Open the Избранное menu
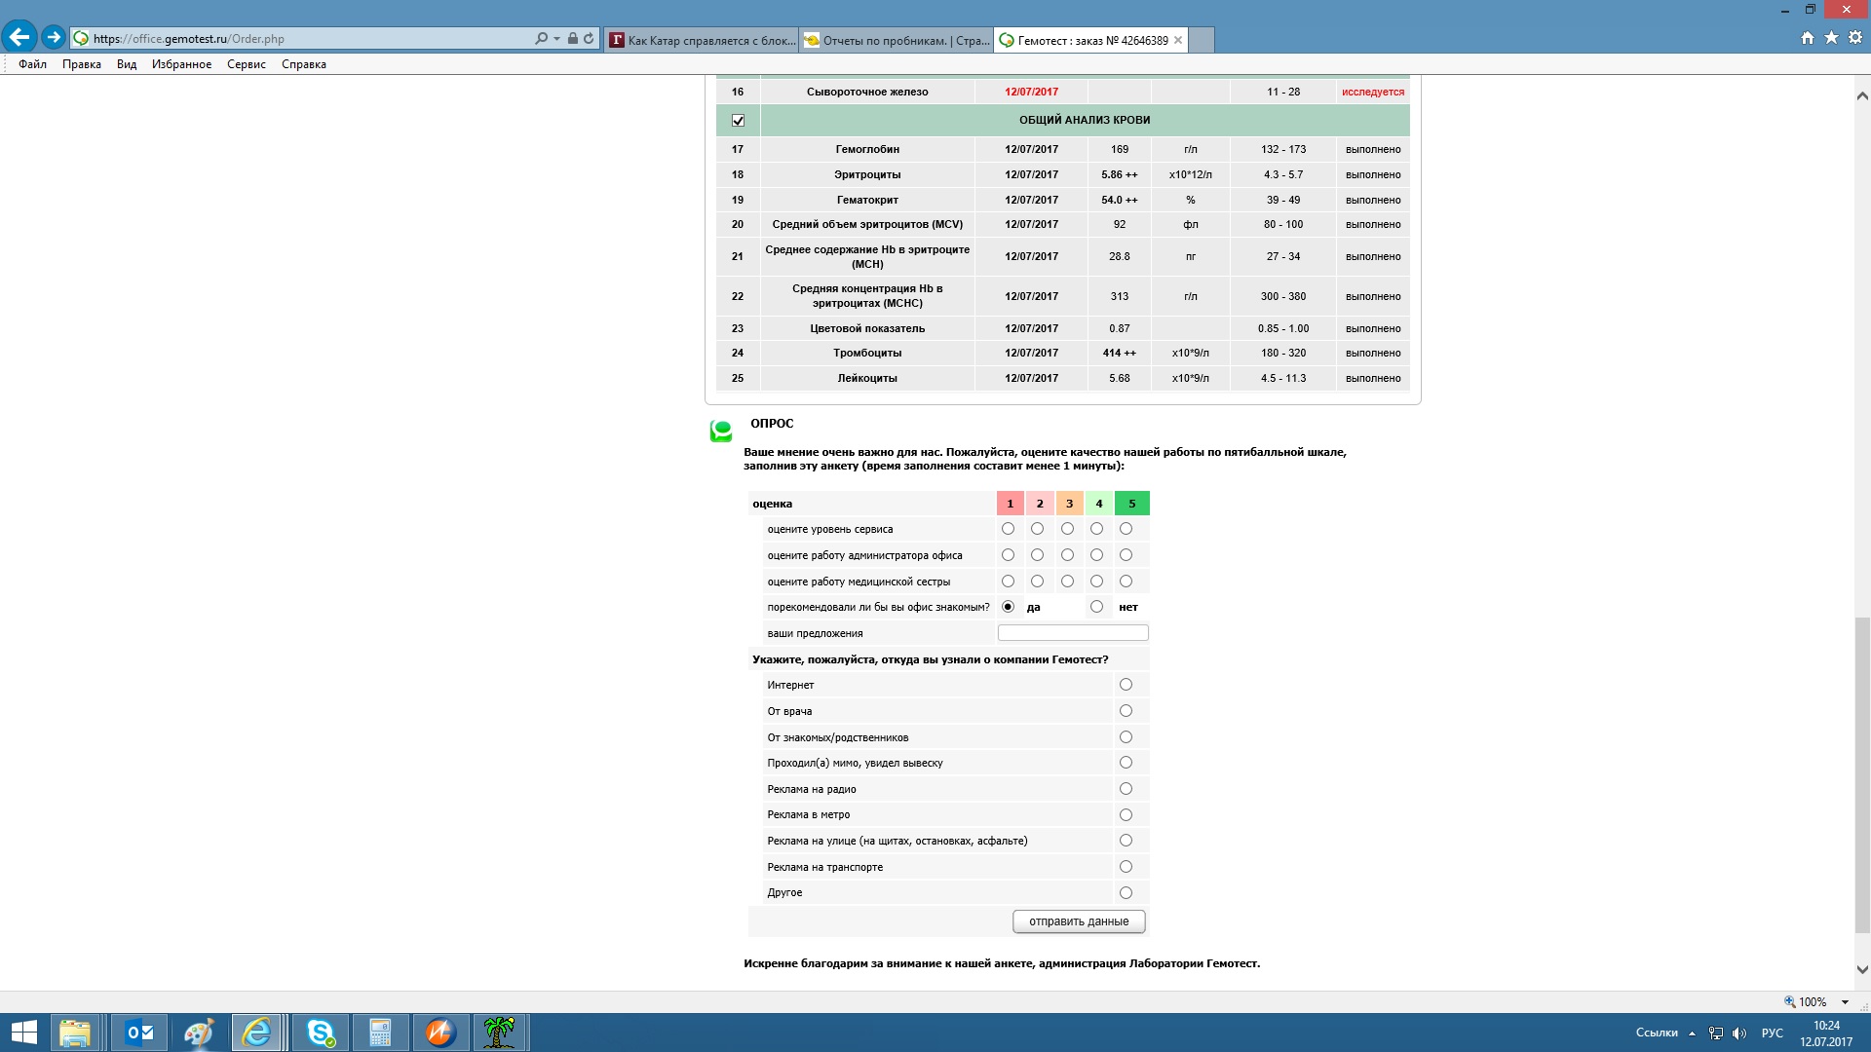1871x1052 pixels. click(181, 64)
